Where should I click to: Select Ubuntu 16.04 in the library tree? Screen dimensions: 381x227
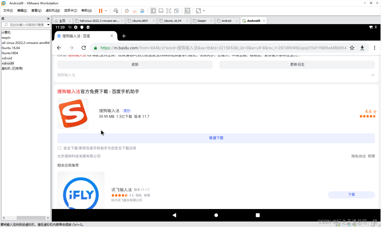tap(11, 48)
